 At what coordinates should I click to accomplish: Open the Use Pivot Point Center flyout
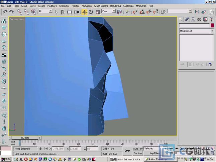pyautogui.click(x=119, y=12)
